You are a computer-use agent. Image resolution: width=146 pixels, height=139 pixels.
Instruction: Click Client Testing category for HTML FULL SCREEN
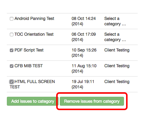117,82
